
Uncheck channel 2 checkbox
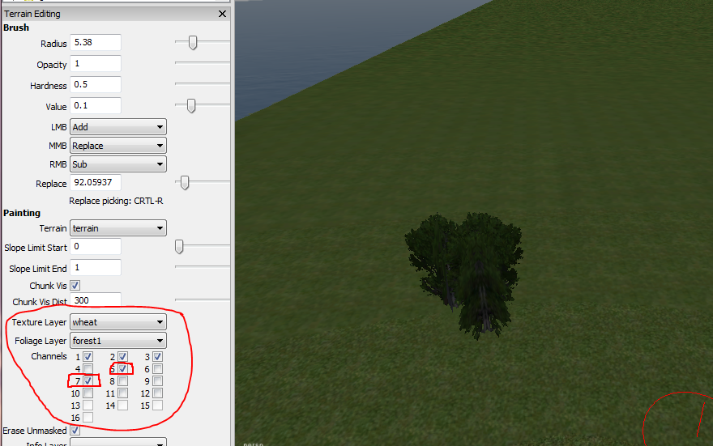tap(123, 357)
